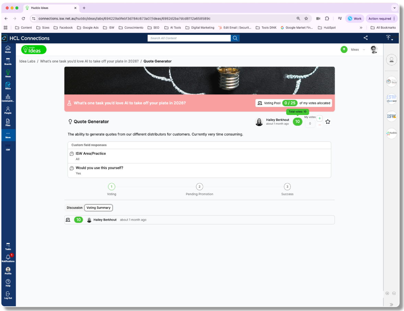The width and height of the screenshot is (404, 311).
Task: Click the Voting stage step 1
Action: click(x=112, y=187)
